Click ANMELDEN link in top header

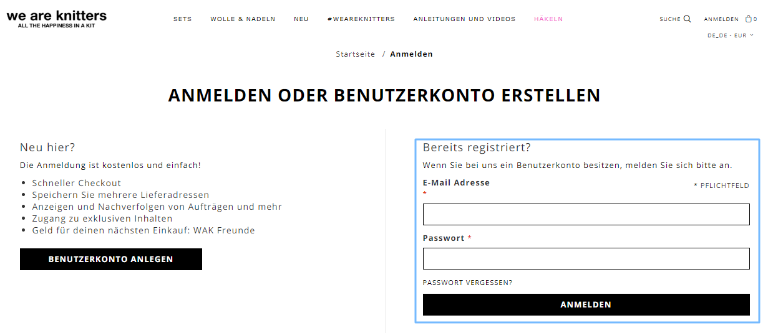pyautogui.click(x=721, y=19)
